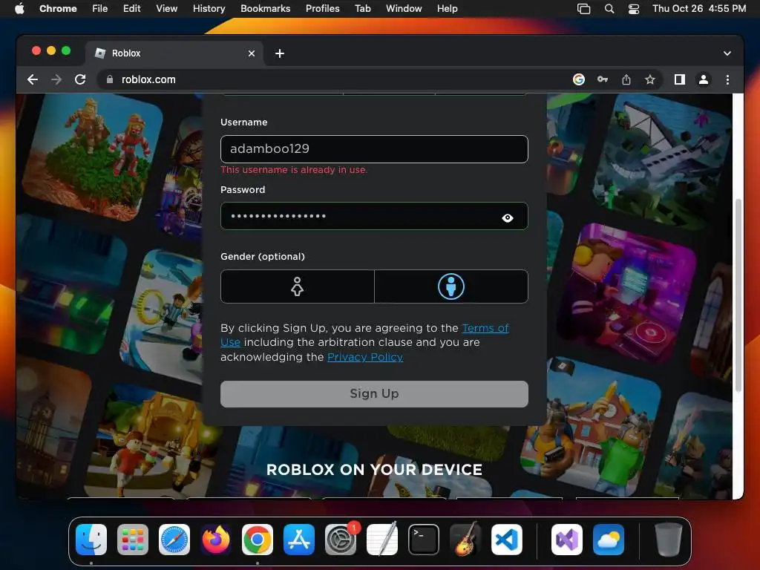
Task: Open System Settings from the Dock
Action: (x=341, y=540)
